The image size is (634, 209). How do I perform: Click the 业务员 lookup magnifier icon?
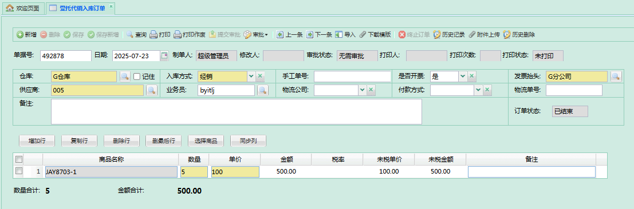(x=263, y=90)
